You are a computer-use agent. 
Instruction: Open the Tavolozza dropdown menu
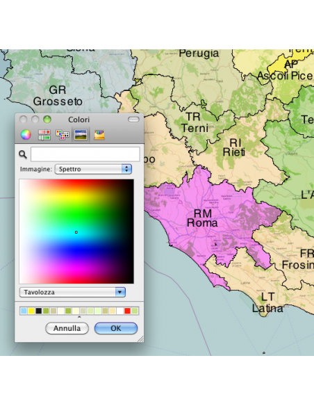[x=72, y=292]
